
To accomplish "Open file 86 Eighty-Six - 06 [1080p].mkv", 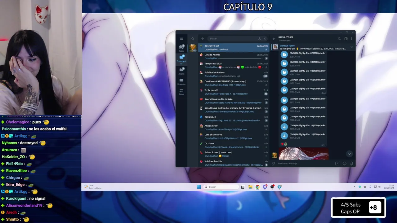I will pos(303,90).
